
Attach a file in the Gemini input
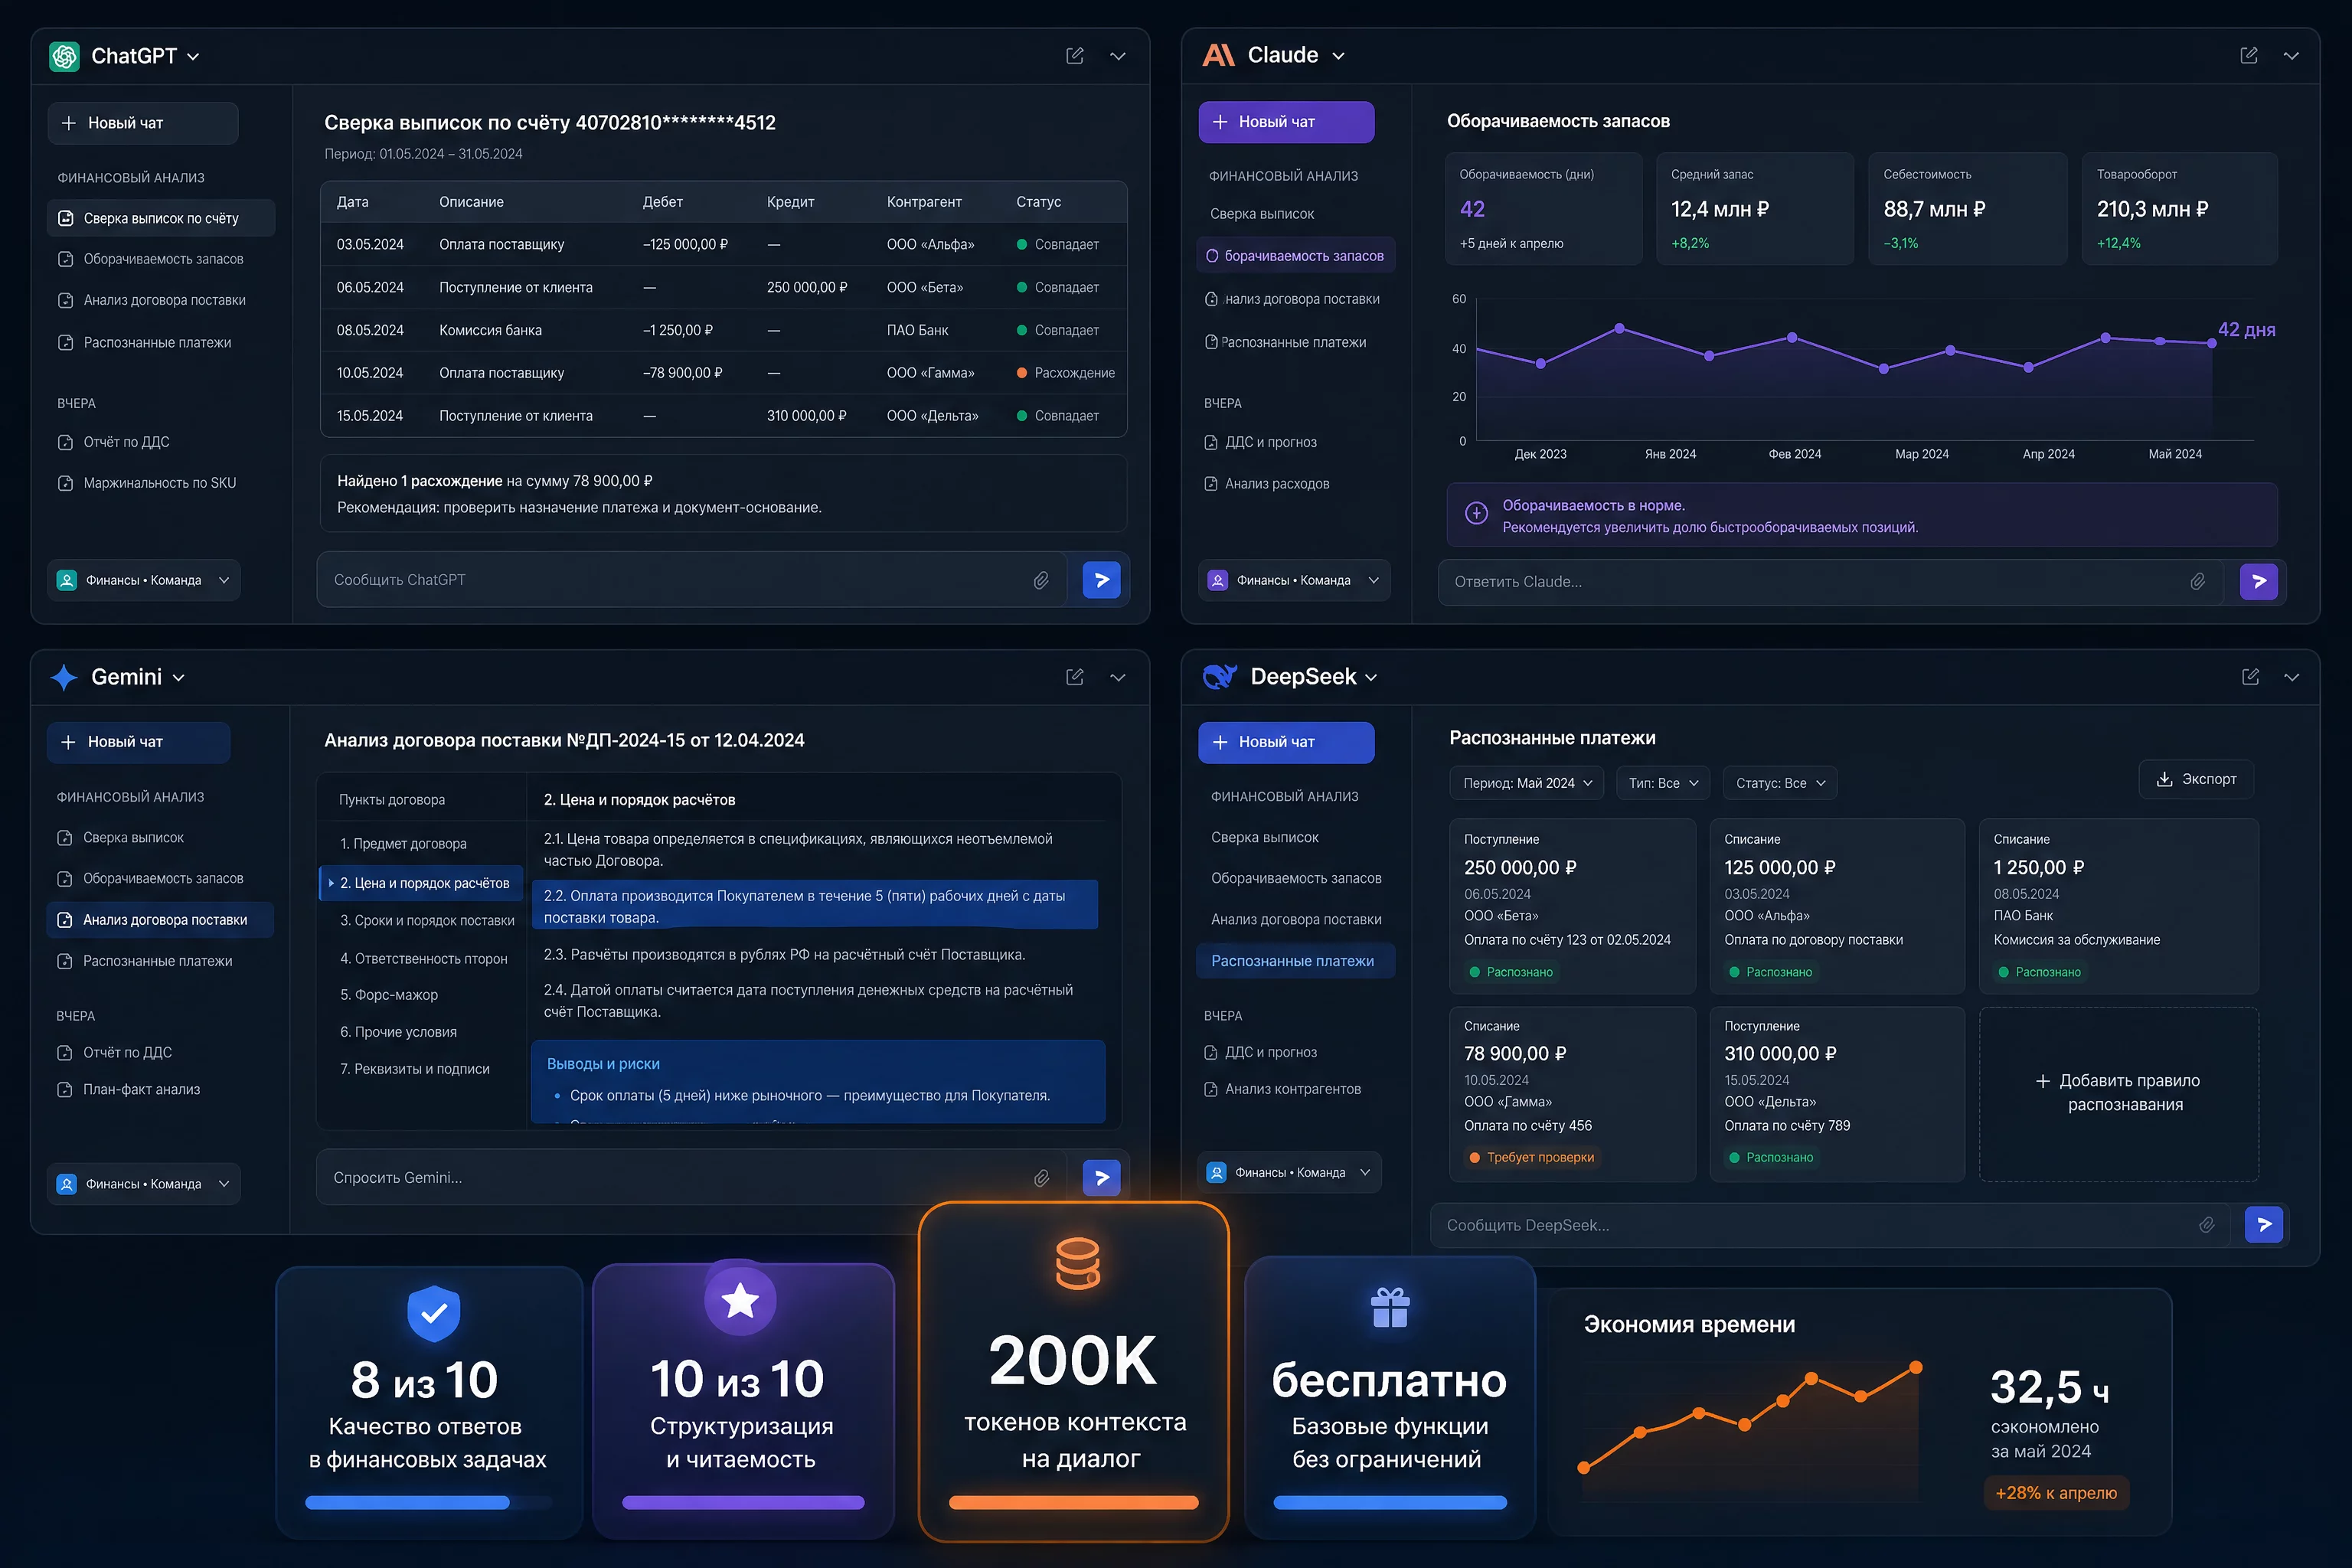pos(1041,1178)
